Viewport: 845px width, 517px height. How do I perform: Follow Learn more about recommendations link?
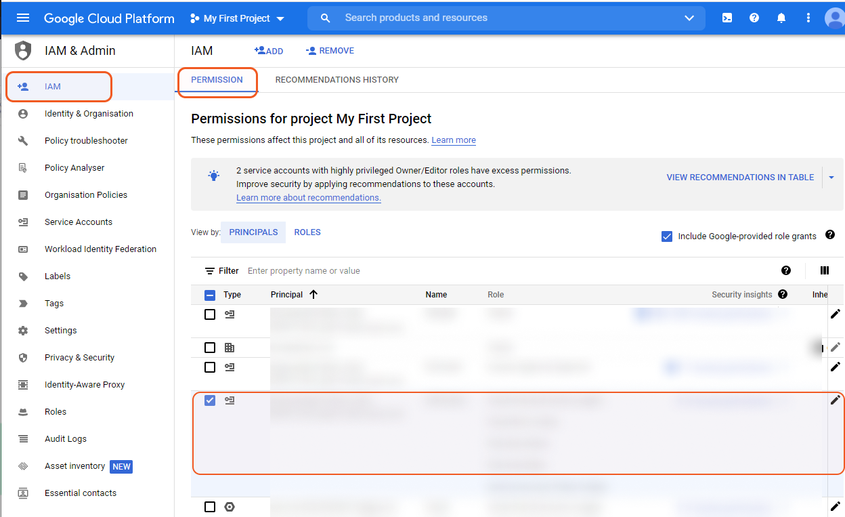[x=308, y=198]
